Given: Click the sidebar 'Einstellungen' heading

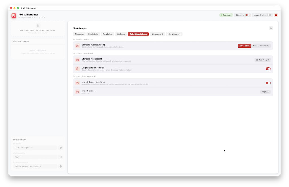Looking at the screenshot, I should click(19, 139).
